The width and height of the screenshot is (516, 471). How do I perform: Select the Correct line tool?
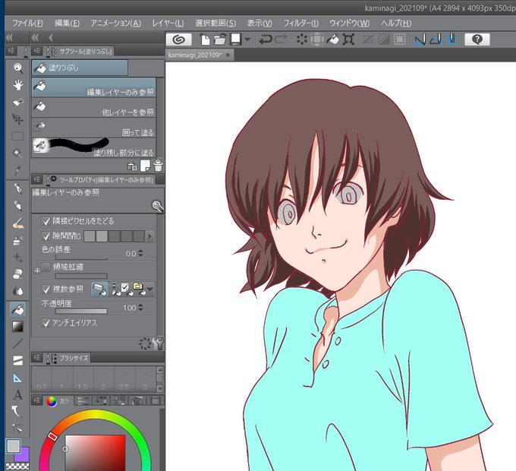click(x=17, y=428)
